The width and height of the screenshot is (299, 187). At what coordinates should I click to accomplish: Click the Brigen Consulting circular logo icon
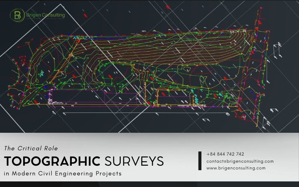pyautogui.click(x=17, y=15)
